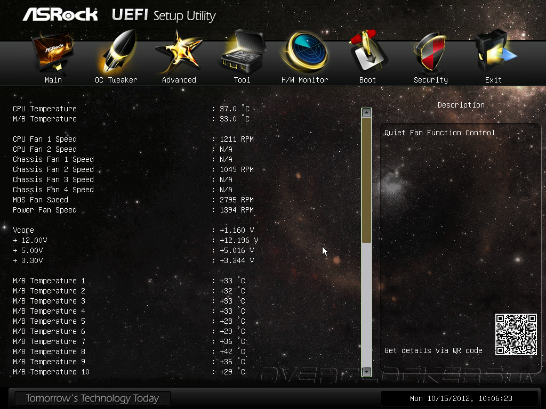
Task: Click the 1049 RPM value
Action: pyautogui.click(x=237, y=169)
